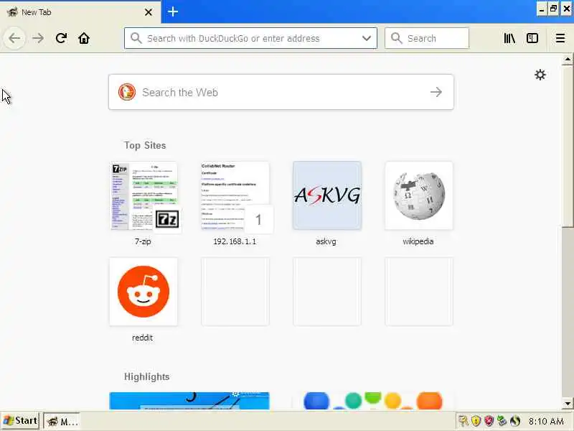Click the scrollbar down arrow

click(568, 404)
